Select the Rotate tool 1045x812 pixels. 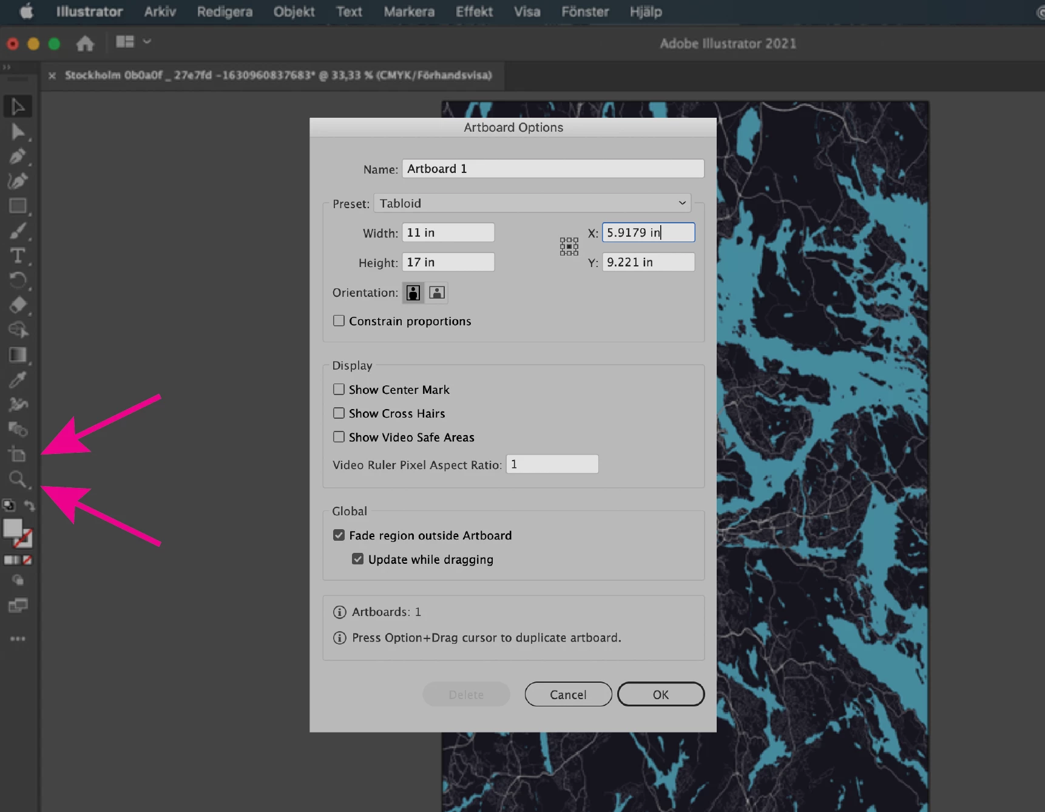coord(18,280)
